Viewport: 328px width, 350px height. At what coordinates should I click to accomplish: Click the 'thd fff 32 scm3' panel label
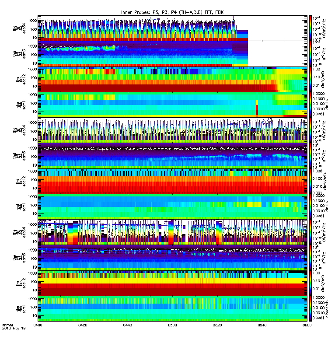pyautogui.click(x=19, y=156)
